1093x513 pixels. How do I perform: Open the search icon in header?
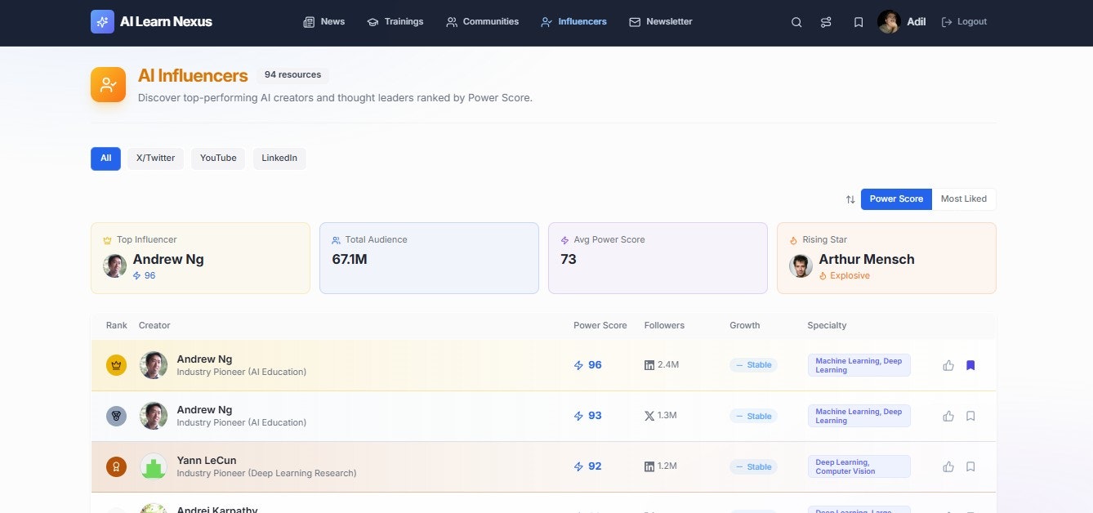(x=796, y=22)
